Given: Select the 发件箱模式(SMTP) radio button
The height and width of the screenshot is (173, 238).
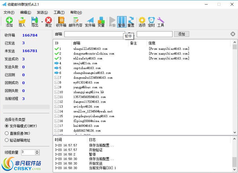Looking at the screenshot, I should click(x=7, y=126).
